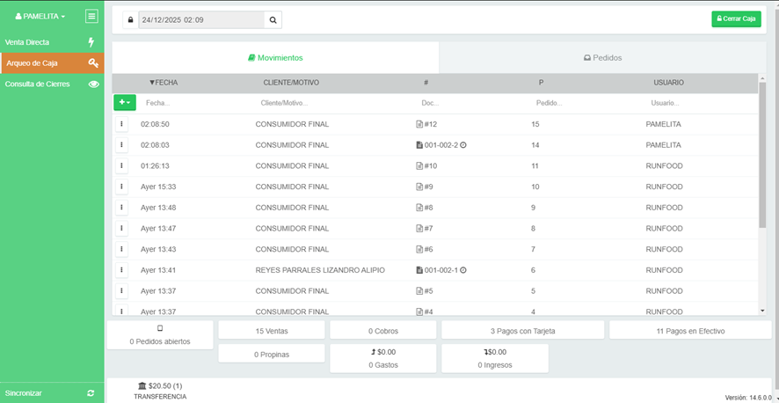Open Venta Directa in the sidebar
This screenshot has width=779, height=403.
pos(52,42)
